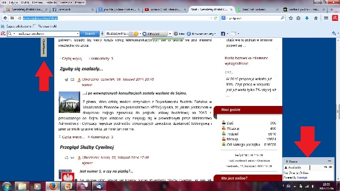Launch Firefox from the Windows taskbar

click(x=53, y=186)
